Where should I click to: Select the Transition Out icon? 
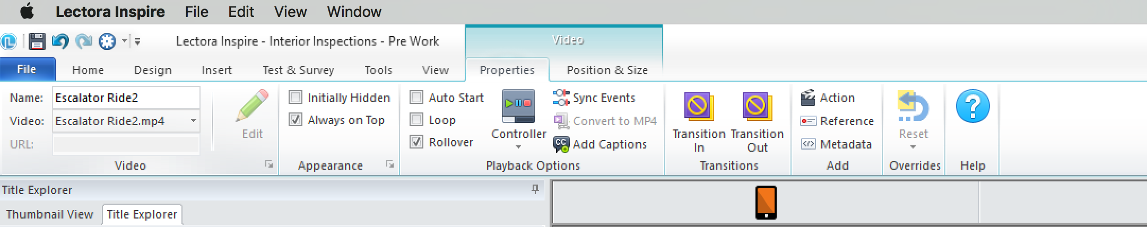(757, 107)
